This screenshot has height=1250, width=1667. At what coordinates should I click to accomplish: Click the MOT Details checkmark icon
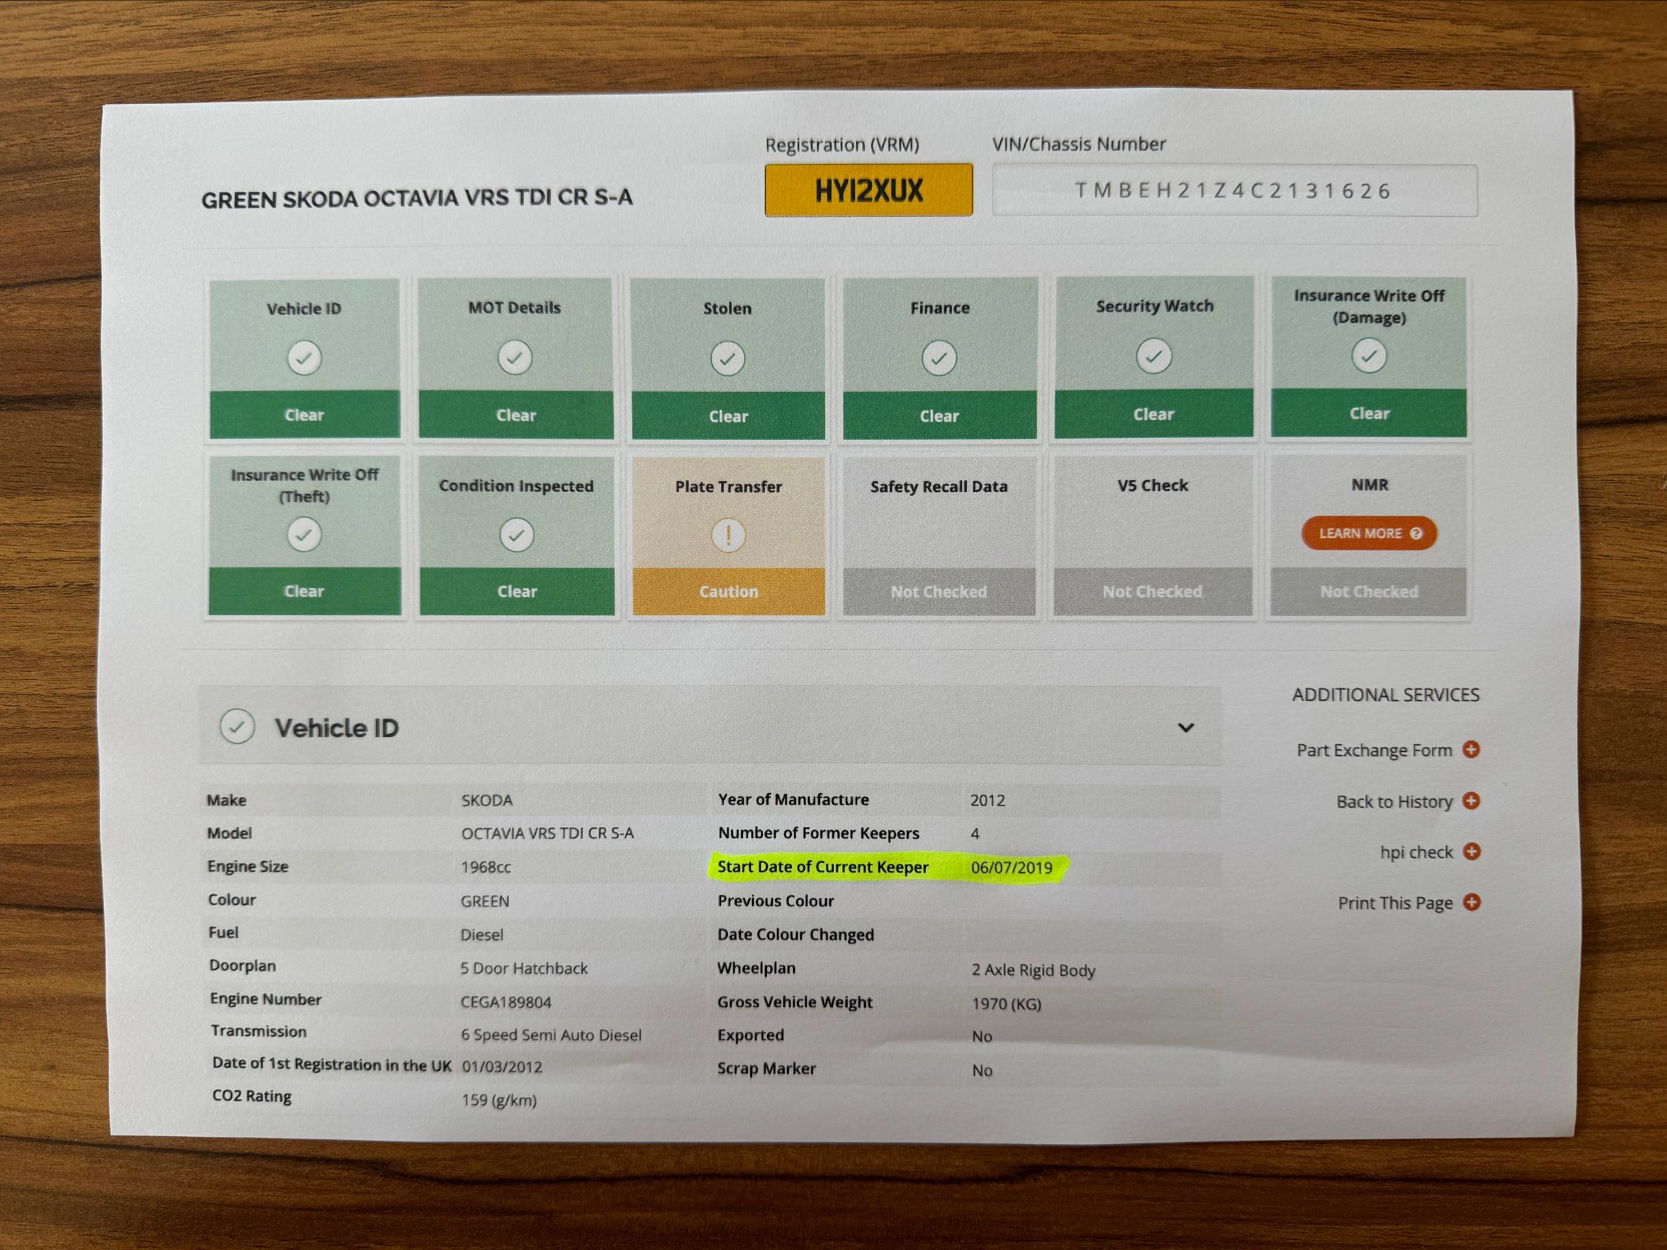[x=514, y=357]
